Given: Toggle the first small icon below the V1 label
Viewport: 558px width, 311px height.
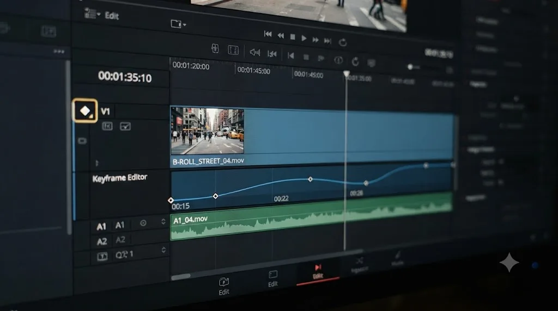Looking at the screenshot, I should coord(107,126).
